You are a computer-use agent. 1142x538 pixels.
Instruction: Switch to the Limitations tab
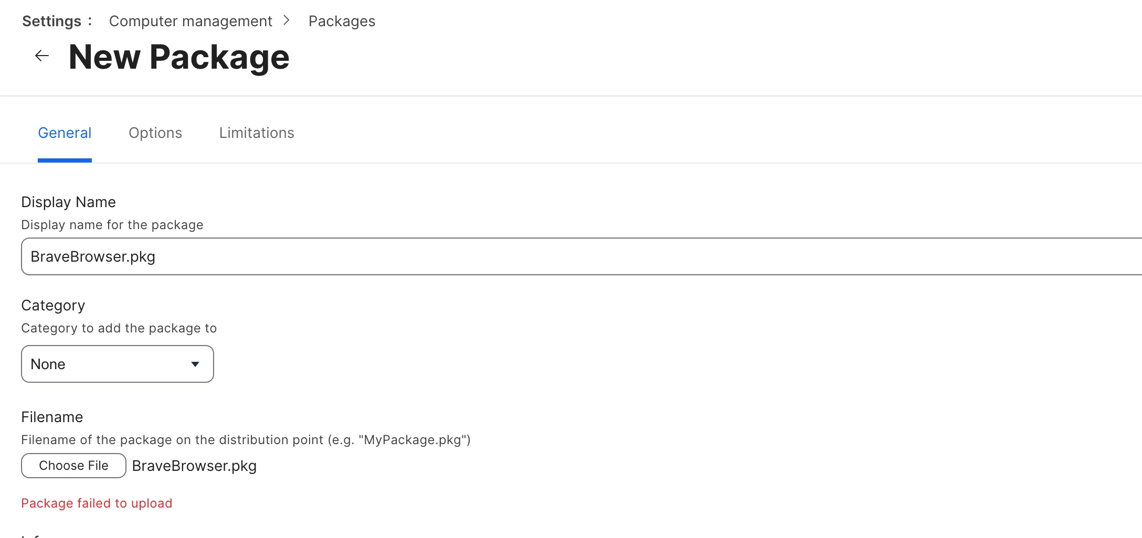point(257,133)
